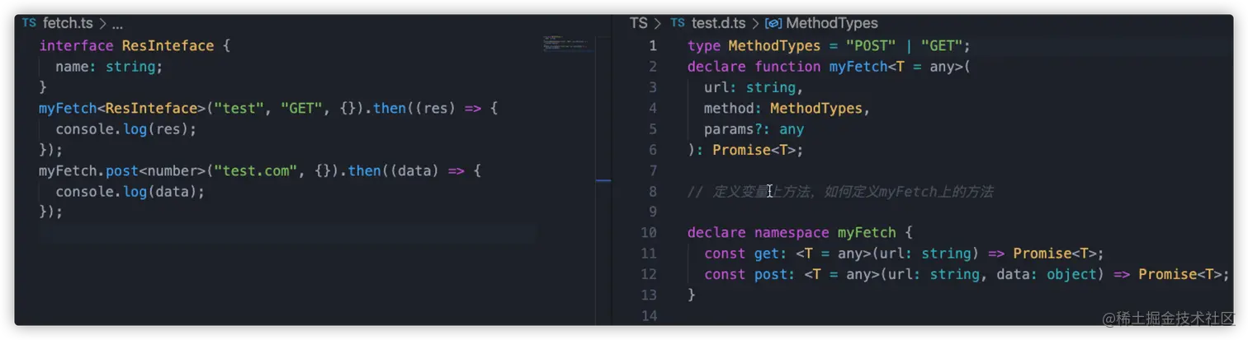Click the "name: string;" property line
This screenshot has height=340, width=1248.
point(109,67)
